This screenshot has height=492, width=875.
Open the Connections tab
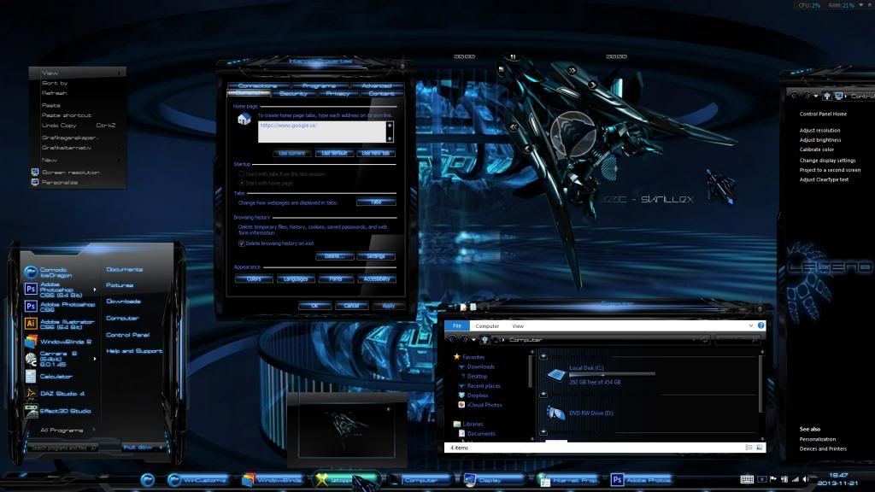point(257,86)
